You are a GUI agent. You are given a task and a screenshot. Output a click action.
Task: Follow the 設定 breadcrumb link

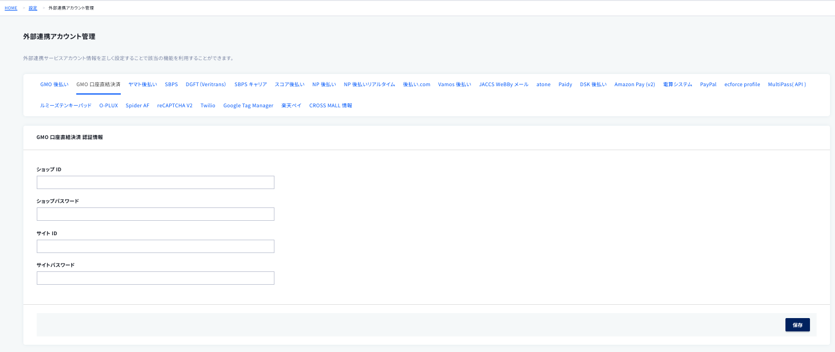pos(33,8)
